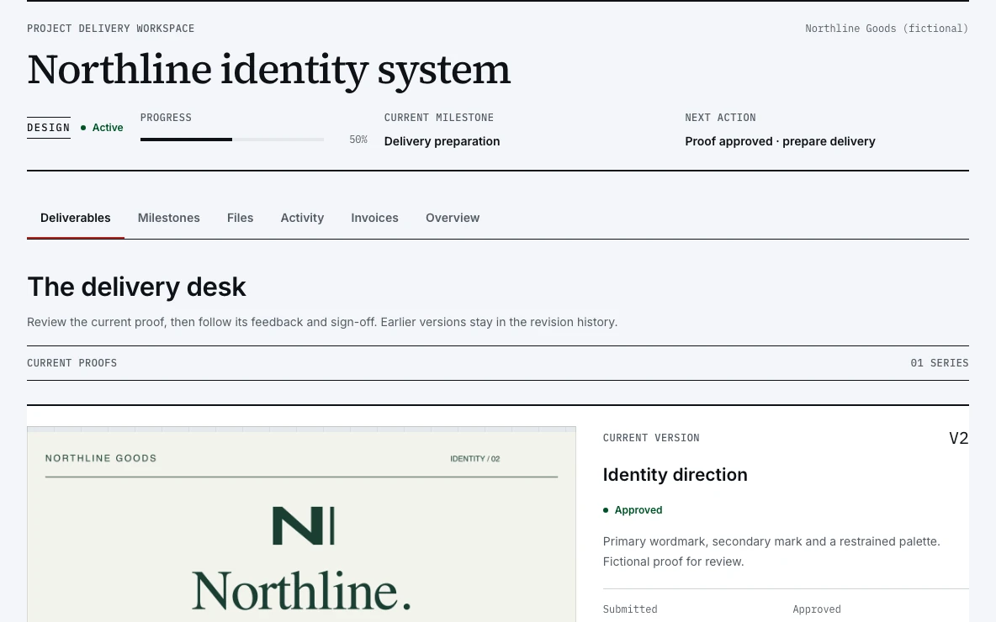Click the 'Northline identity system' title
The image size is (996, 622).
tap(268, 70)
